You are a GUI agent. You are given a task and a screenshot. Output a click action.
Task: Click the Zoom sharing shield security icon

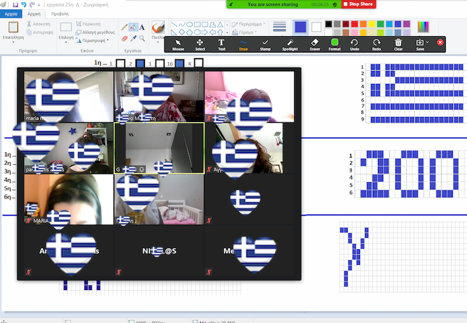pyautogui.click(x=335, y=5)
